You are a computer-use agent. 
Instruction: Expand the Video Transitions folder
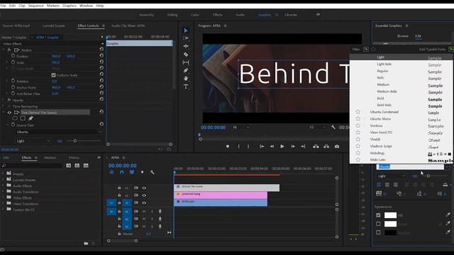click(x=3, y=203)
